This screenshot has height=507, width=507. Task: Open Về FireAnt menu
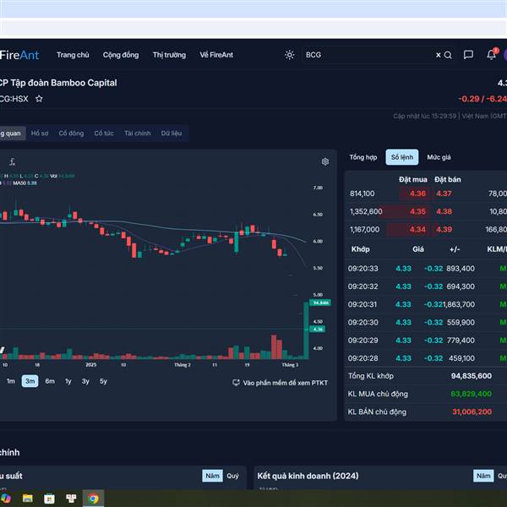(x=216, y=55)
